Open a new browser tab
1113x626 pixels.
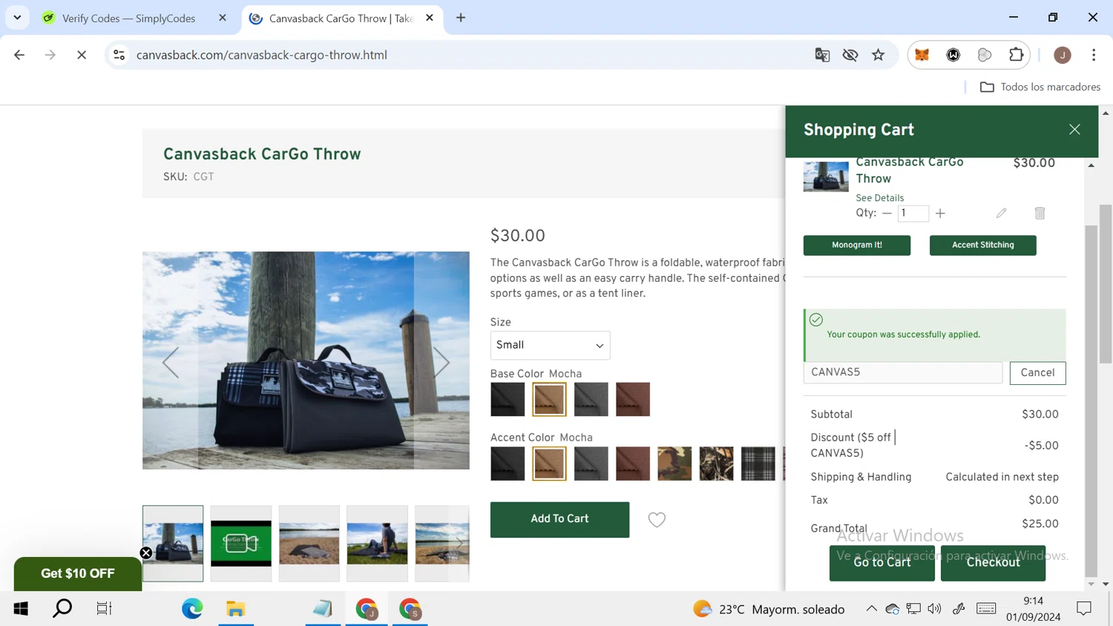(x=461, y=18)
